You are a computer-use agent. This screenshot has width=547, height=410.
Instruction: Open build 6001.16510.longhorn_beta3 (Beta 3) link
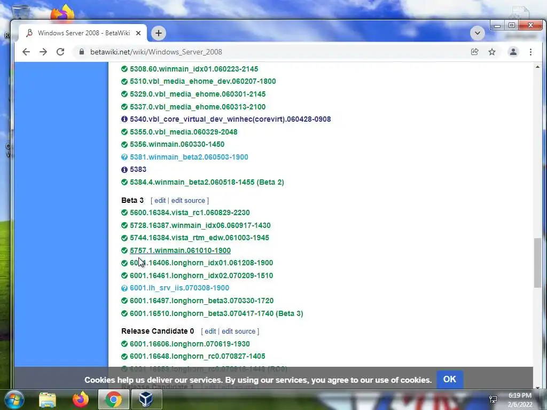[217, 314]
